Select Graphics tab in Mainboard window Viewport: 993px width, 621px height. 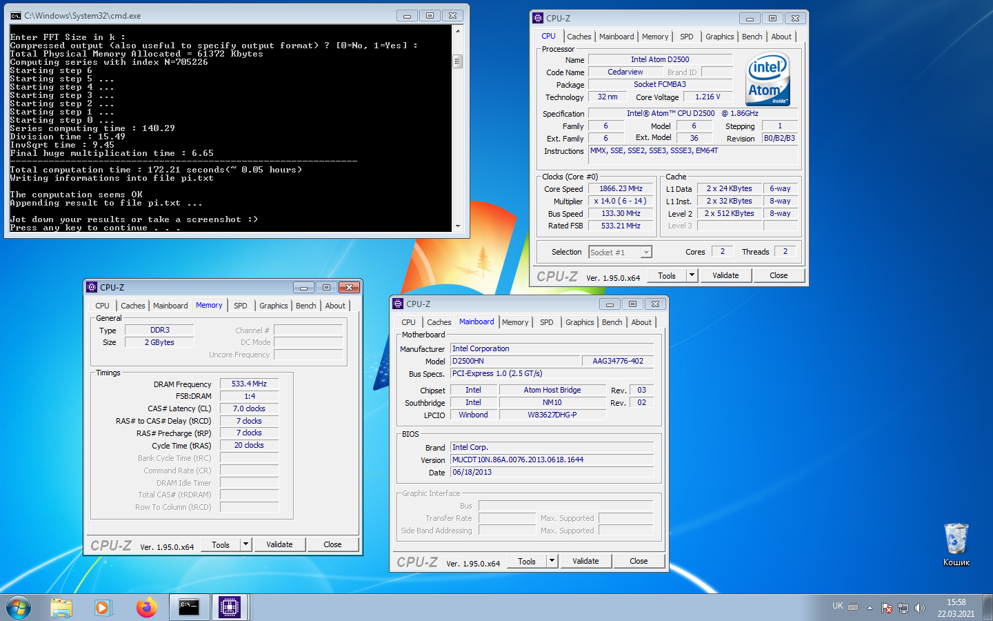[x=579, y=322]
